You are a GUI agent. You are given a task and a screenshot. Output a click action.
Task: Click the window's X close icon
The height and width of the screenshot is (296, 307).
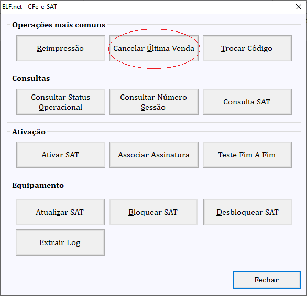tap(299, 7)
